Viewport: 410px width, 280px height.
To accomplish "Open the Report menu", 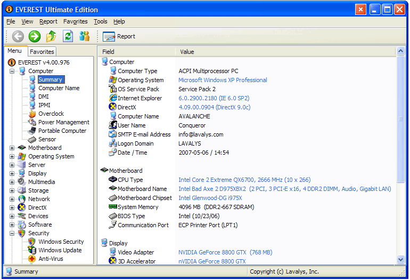I will 48,21.
